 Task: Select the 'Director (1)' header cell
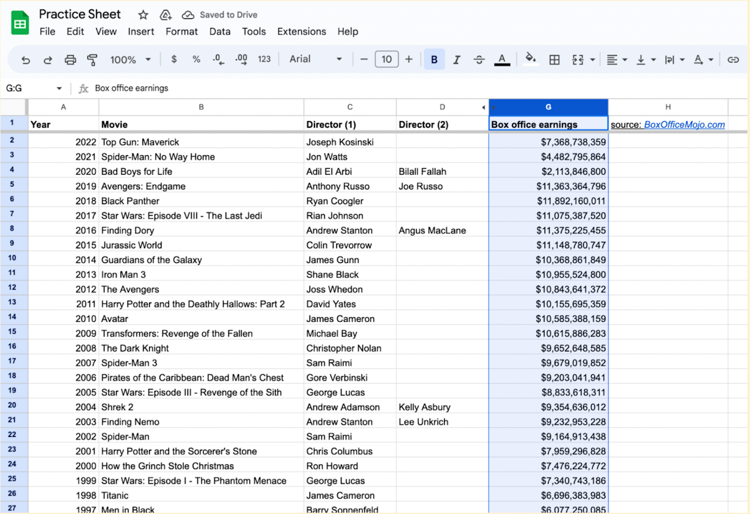tap(350, 124)
